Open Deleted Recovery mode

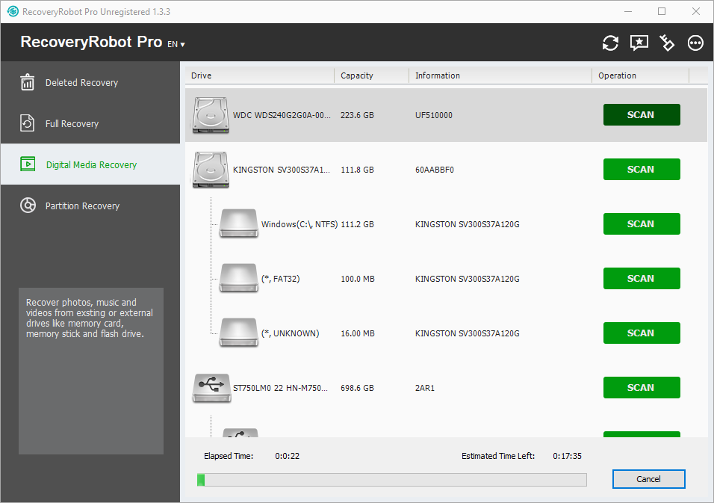coord(90,82)
